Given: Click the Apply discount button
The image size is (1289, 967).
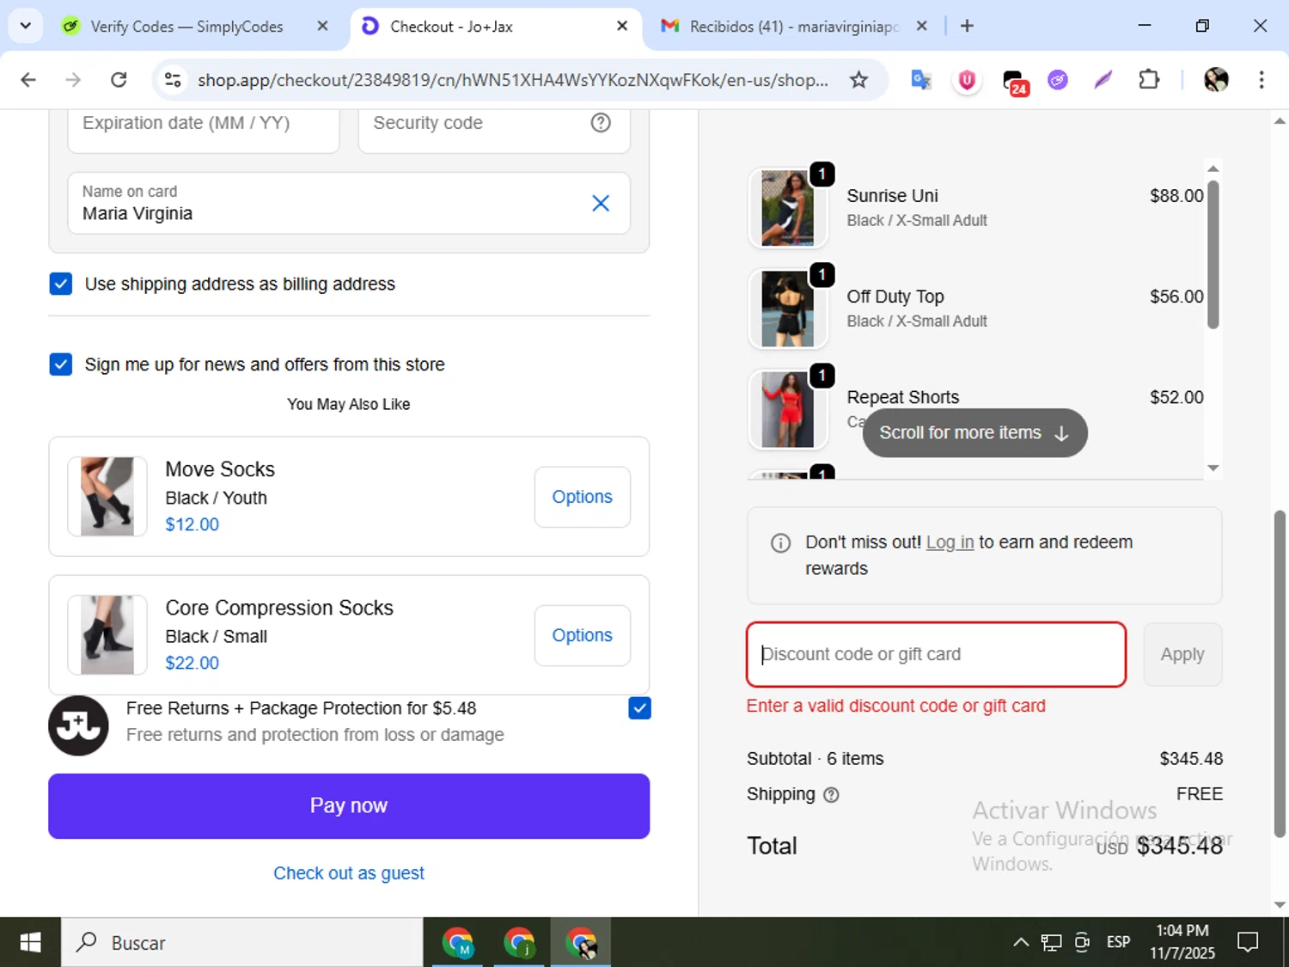Looking at the screenshot, I should click(x=1182, y=654).
